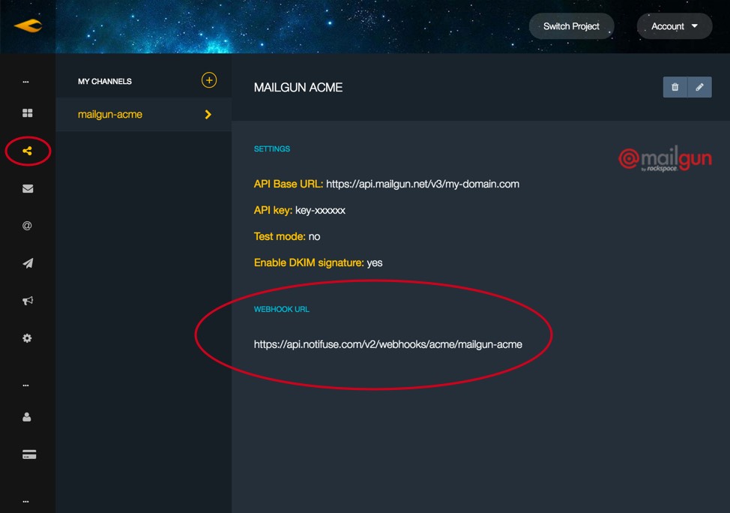Viewport: 730px width, 513px height.
Task: Open the megaphone icon in sidebar
Action: (x=28, y=301)
